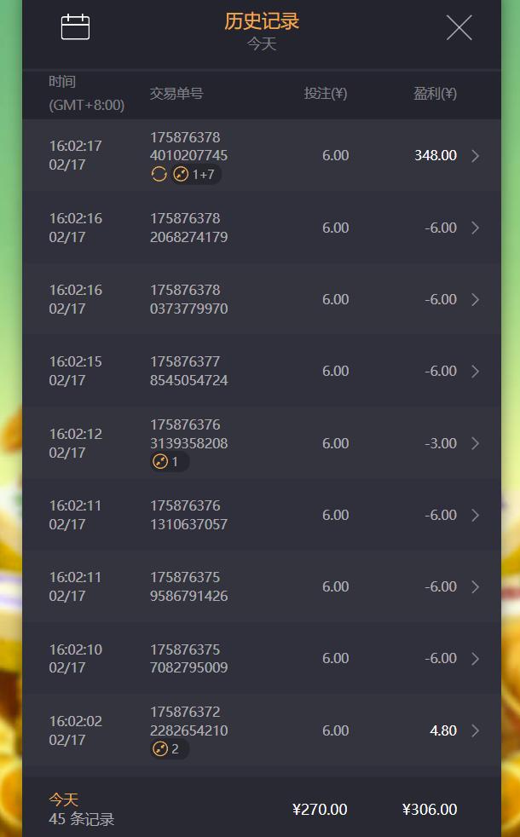Expand the 4.80 profit record
Image resolution: width=520 pixels, height=837 pixels.
[x=475, y=730]
